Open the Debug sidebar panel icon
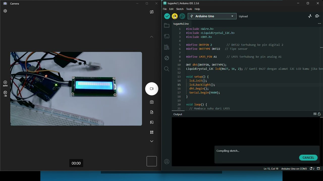Image resolution: width=323 pixels, height=181 pixels. pyautogui.click(x=167, y=58)
